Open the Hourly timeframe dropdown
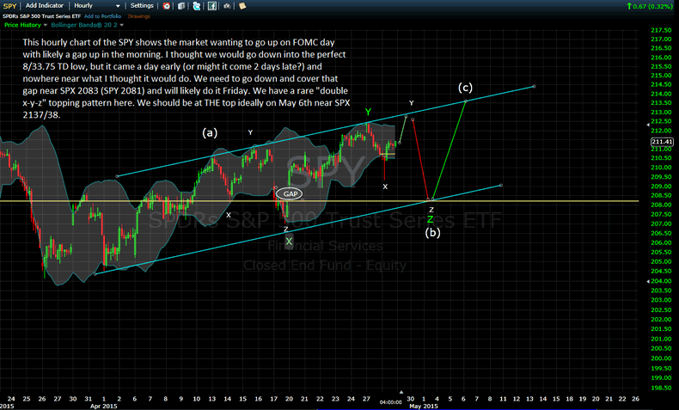This screenshot has width=679, height=410. click(x=97, y=6)
